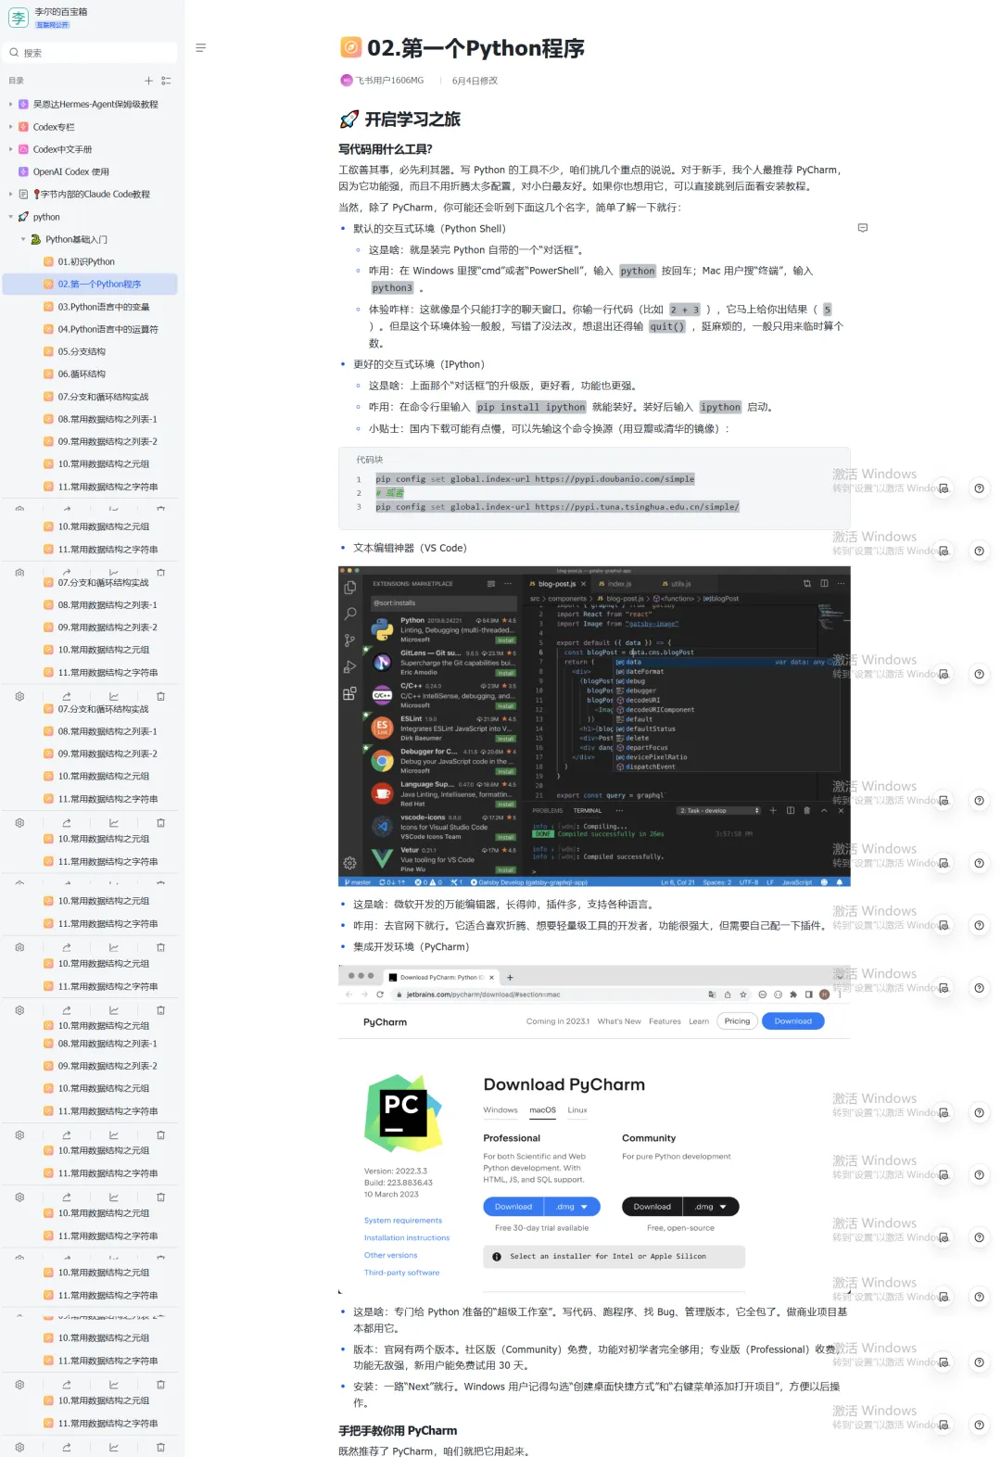Screen dimensions: 1001x1457
Task: Click the search magnifier icon in the sidebar
Action: point(14,53)
